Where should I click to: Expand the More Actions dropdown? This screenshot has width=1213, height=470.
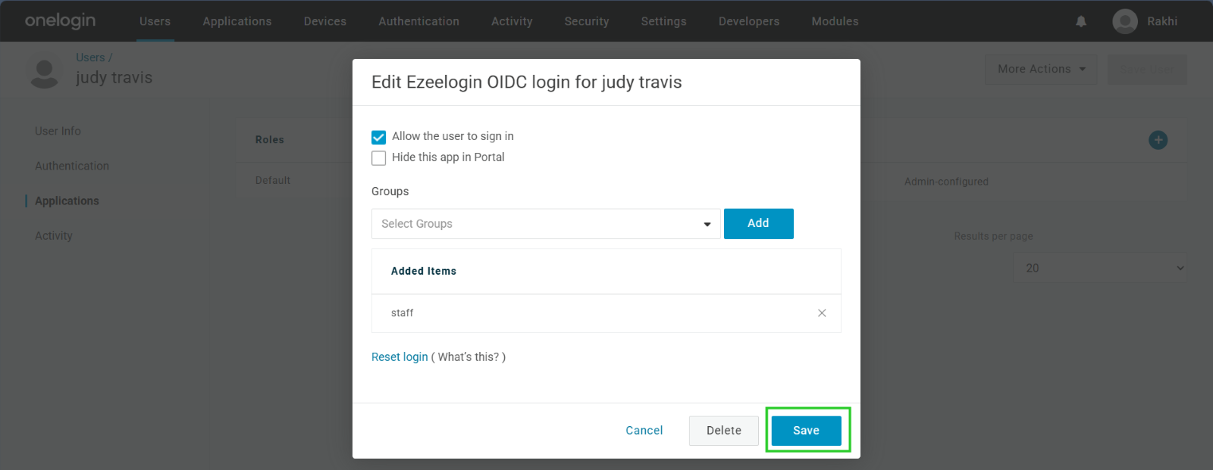(1041, 69)
